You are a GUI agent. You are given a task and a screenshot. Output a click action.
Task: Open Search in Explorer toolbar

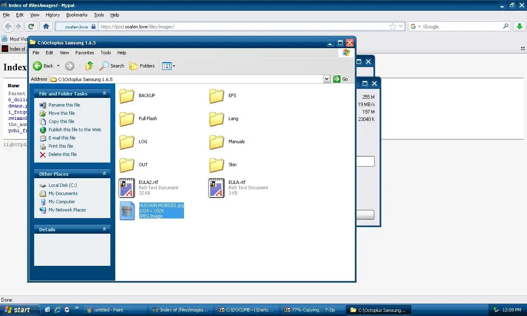click(112, 66)
